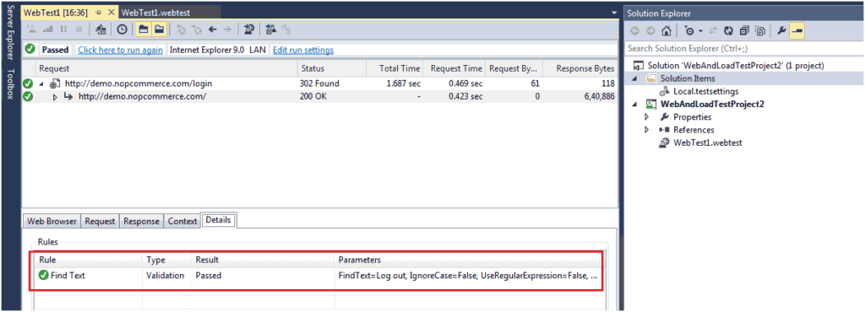The width and height of the screenshot is (865, 312).
Task: Select the Solution 'WebAndLoadTestProject2' root node
Action: tap(736, 66)
